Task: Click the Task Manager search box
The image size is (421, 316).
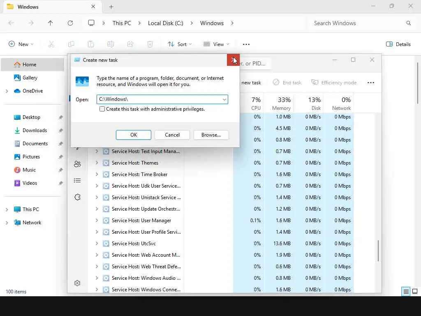Action: click(255, 63)
